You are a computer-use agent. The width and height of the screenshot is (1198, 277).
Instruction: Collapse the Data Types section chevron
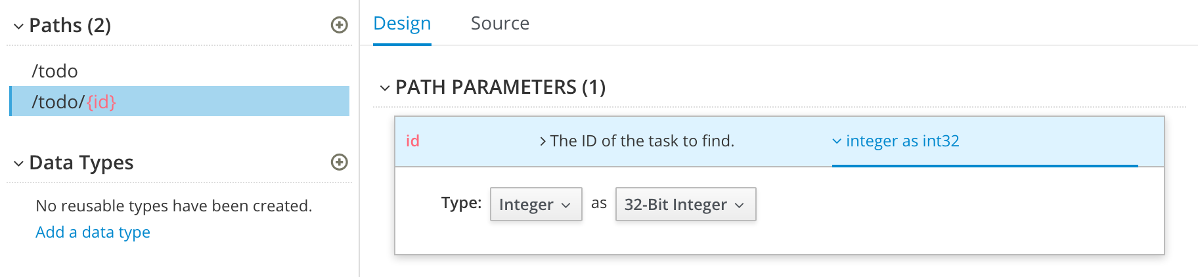click(18, 163)
